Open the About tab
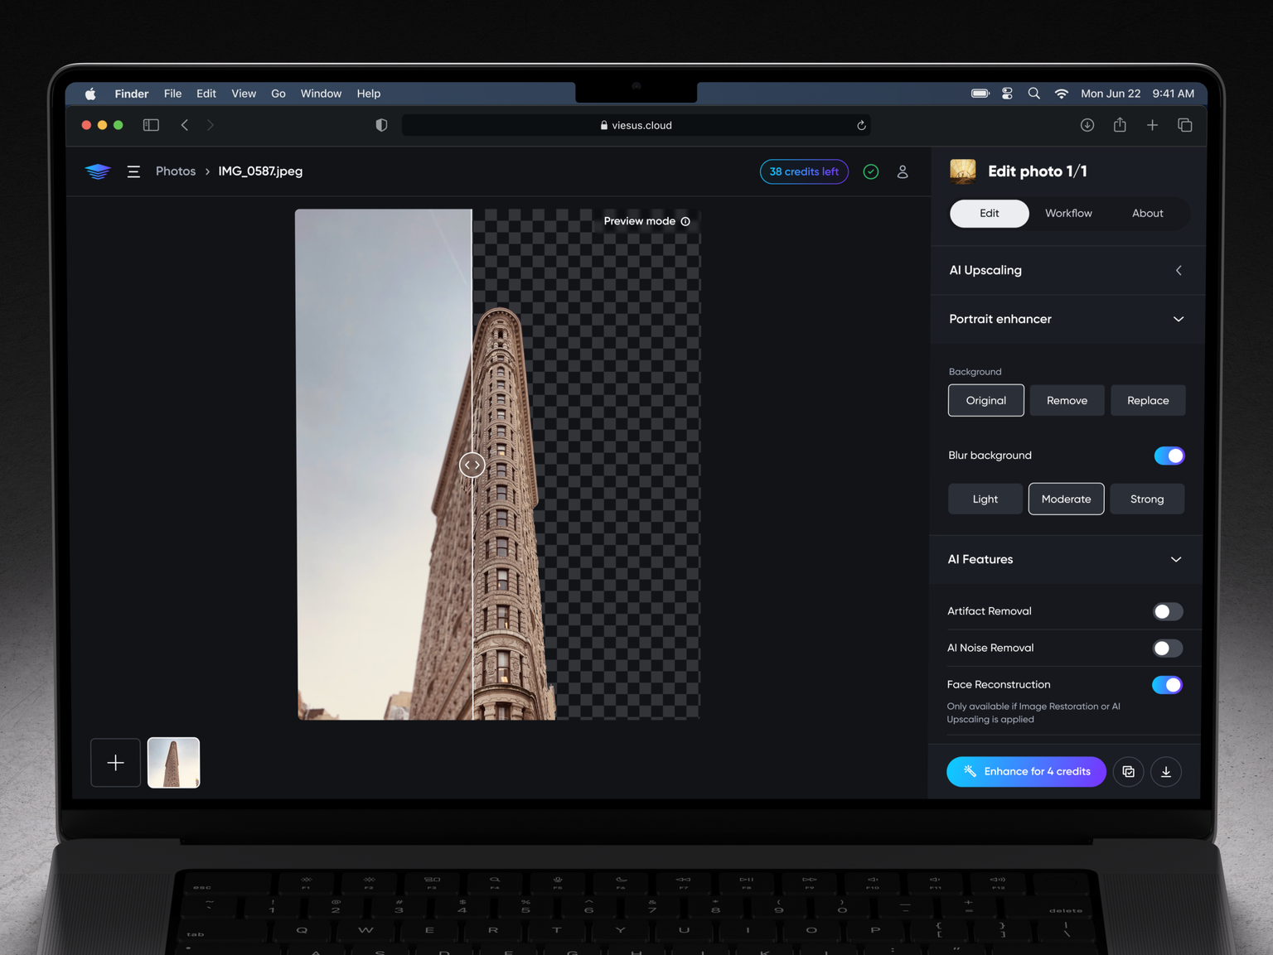1273x955 pixels. click(1147, 214)
